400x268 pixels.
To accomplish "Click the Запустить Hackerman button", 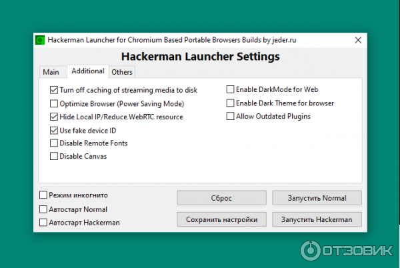I will point(317,219).
